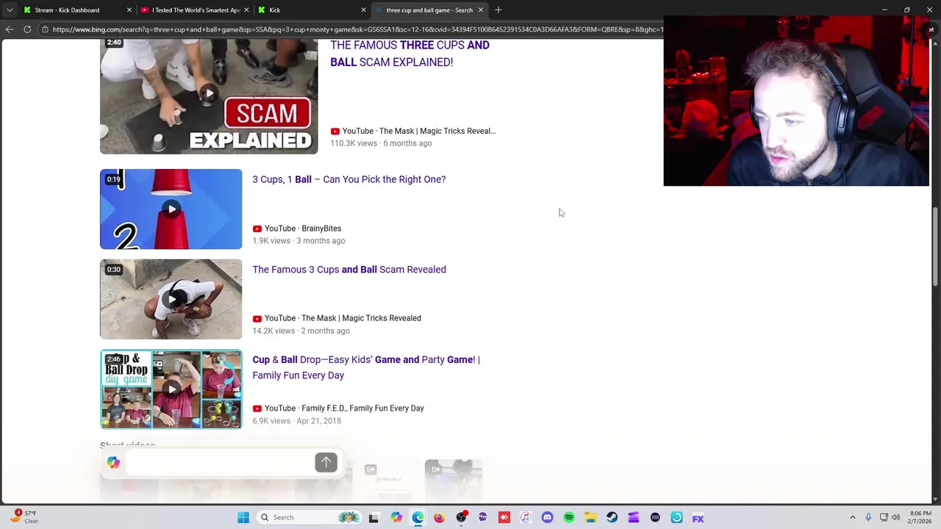This screenshot has height=529, width=941.
Task: Select the three cup and ball game search tab
Action: (x=429, y=10)
